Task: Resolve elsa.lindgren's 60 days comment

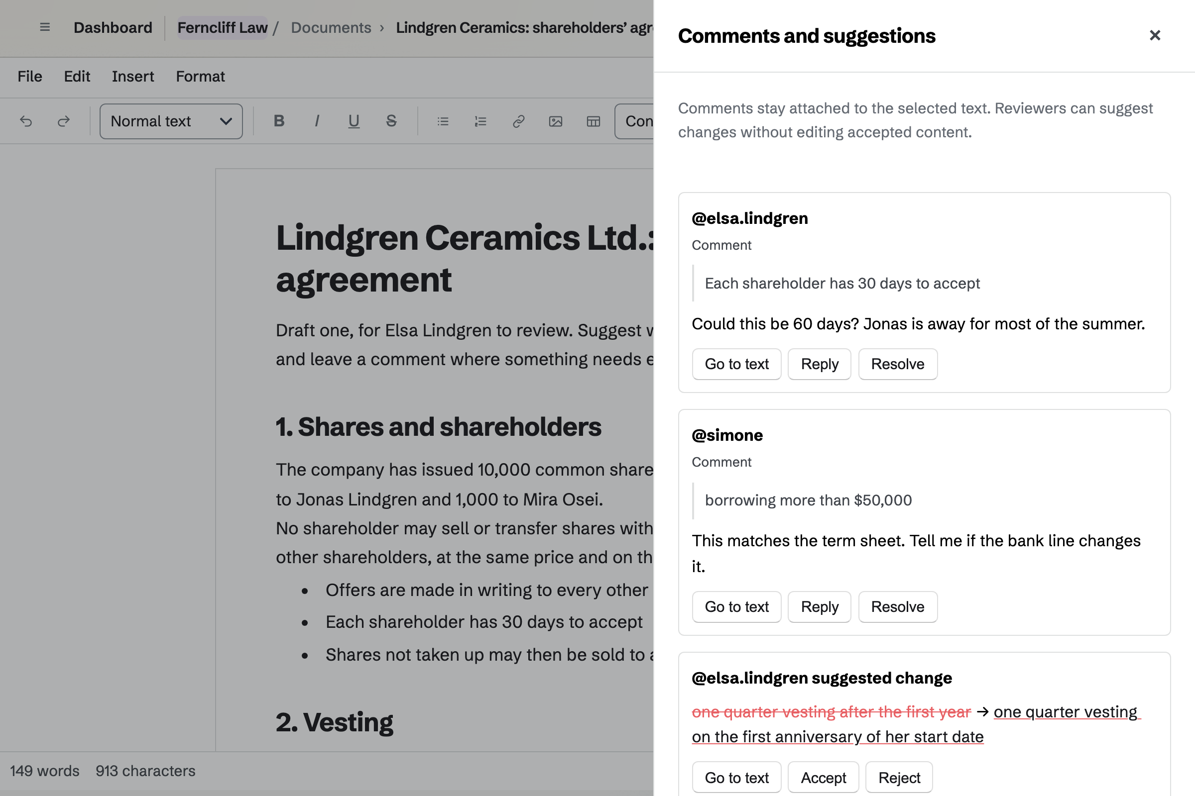Action: 898,364
